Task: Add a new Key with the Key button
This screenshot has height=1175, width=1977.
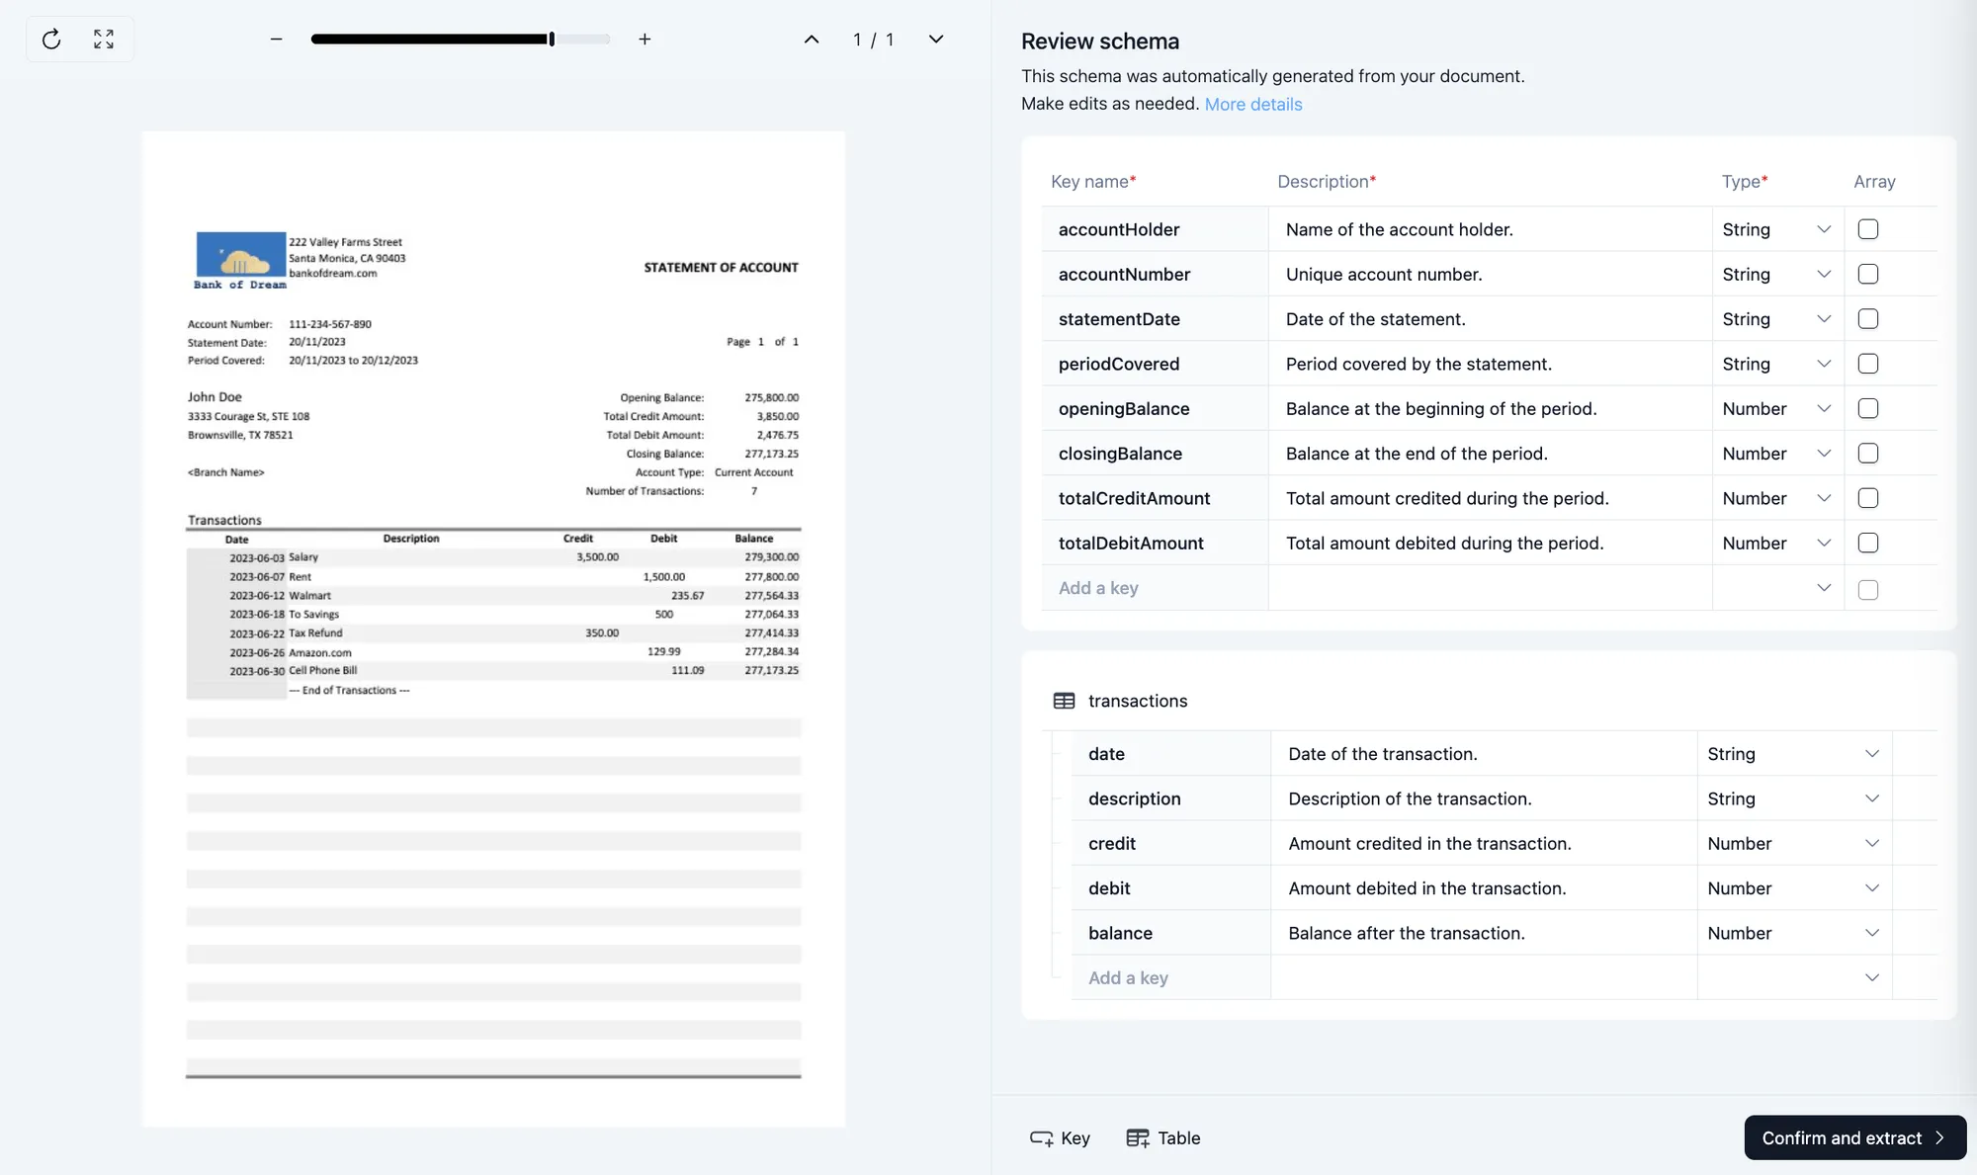Action: [x=1060, y=1137]
